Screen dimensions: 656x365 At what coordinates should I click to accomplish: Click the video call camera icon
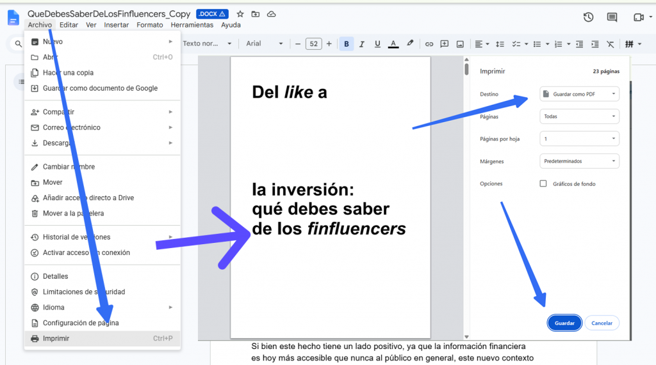coord(639,17)
